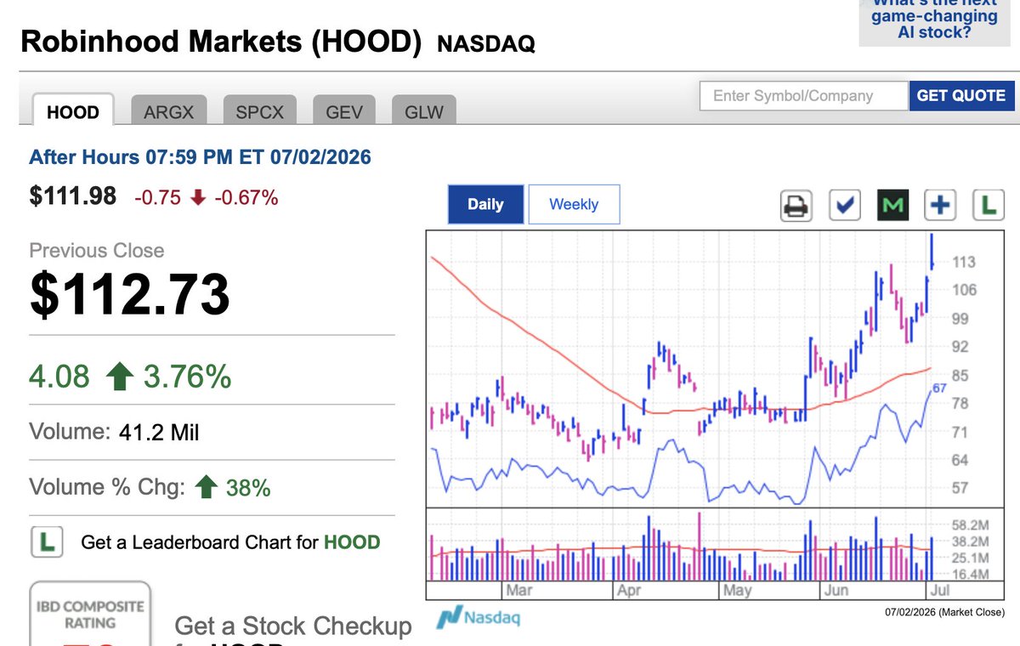Open the SPCX tab
This screenshot has width=1020, height=646.
coord(259,112)
